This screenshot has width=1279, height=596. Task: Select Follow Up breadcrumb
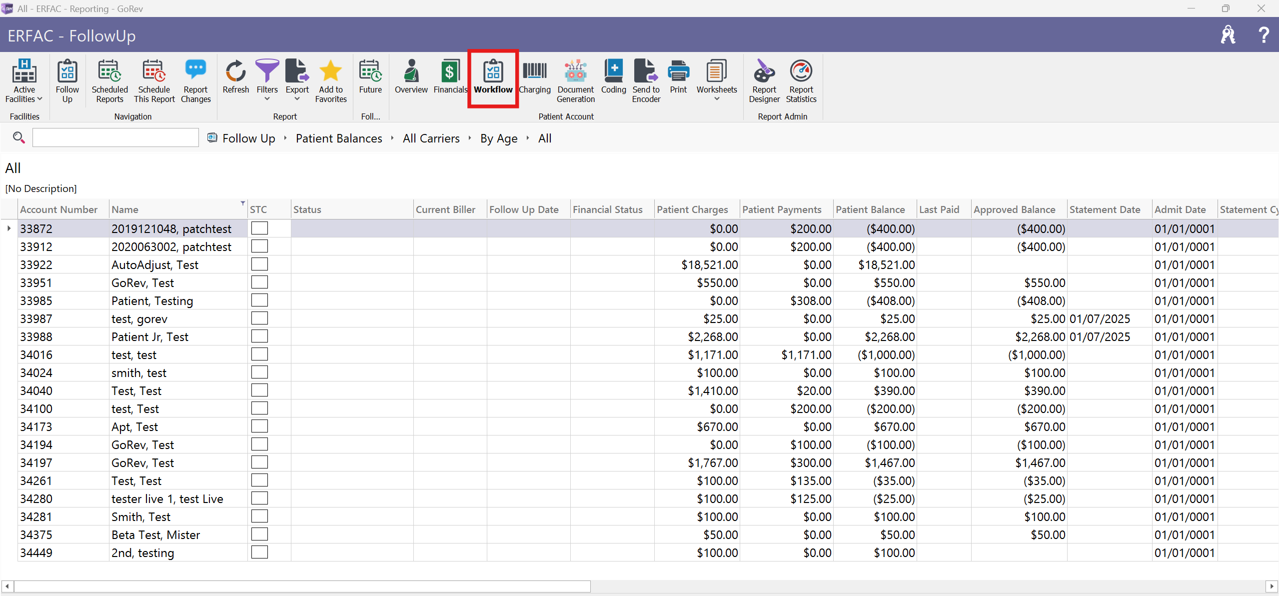tap(248, 138)
